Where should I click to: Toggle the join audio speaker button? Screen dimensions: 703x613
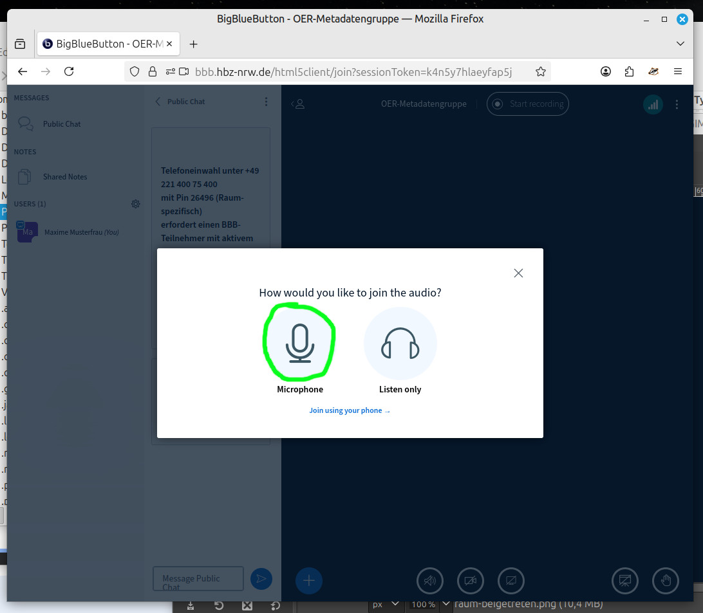[430, 581]
